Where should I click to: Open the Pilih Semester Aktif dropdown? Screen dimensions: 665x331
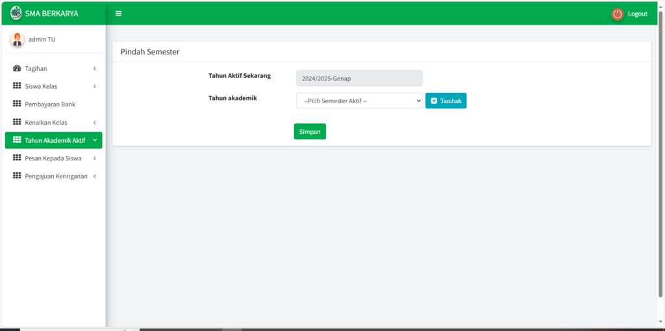(x=359, y=101)
